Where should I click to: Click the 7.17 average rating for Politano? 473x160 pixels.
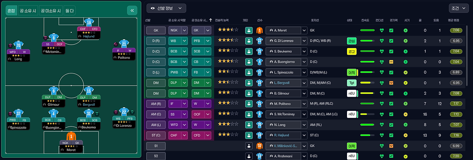tap(456, 103)
